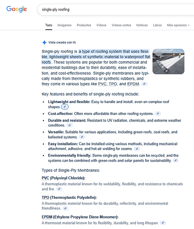Switch to the Imágenes tab
This screenshot has height=229, width=194.
65,25
